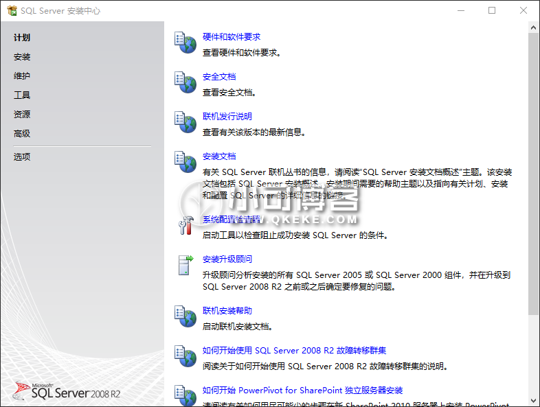
Task: Click the text 查看安全文档。
Action: point(229,93)
